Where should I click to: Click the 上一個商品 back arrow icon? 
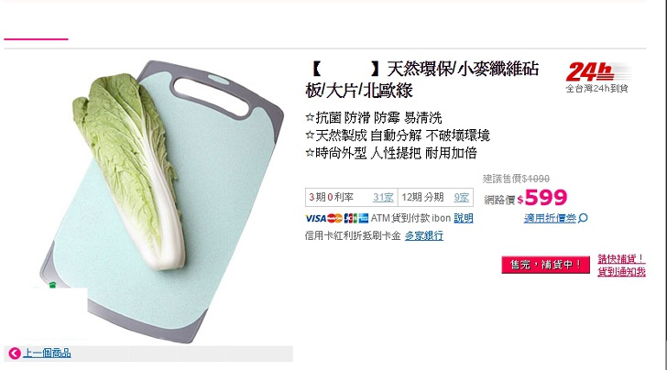click(x=15, y=354)
